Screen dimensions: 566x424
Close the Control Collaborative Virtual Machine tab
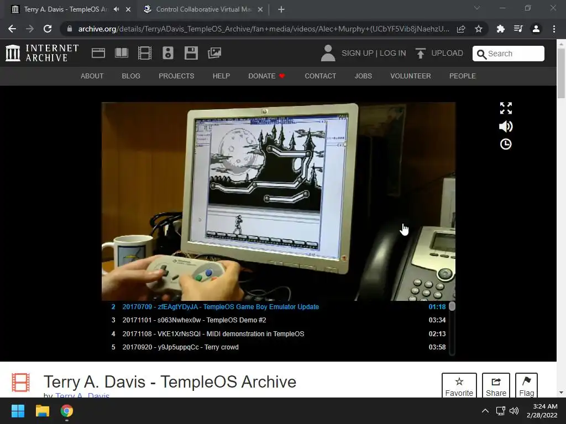pos(260,9)
